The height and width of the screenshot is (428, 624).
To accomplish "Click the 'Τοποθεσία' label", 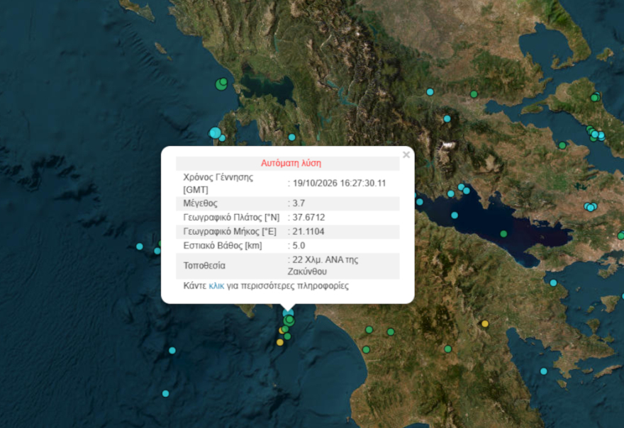I will point(204,266).
